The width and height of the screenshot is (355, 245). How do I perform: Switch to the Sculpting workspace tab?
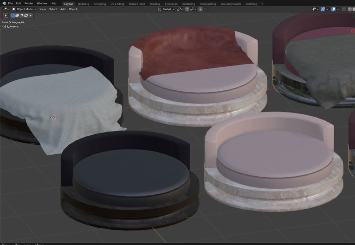click(100, 4)
